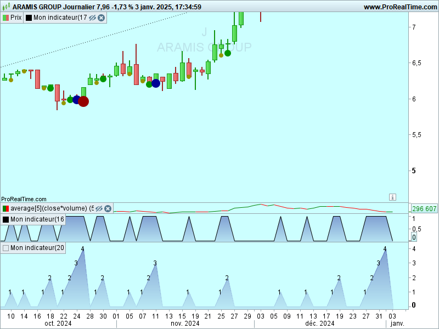The image size is (439, 329).
Task: Open the Prix label settings
Action: [x=16, y=18]
